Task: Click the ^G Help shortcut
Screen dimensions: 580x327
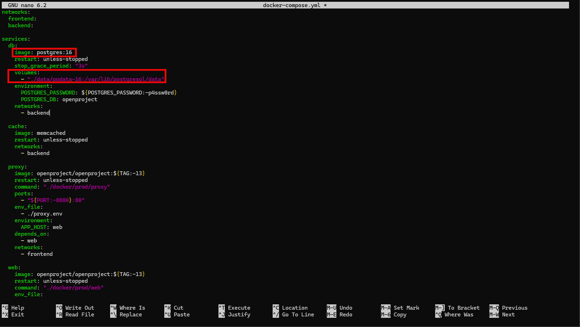Action: [13, 308]
